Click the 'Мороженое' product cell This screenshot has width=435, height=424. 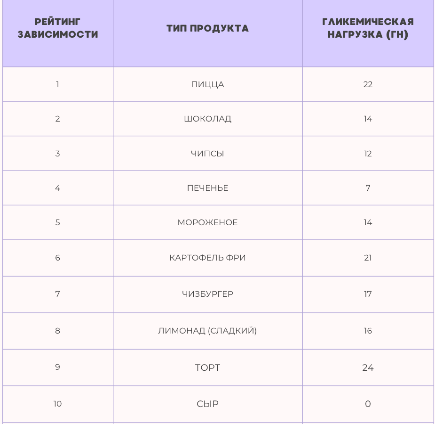(x=207, y=222)
